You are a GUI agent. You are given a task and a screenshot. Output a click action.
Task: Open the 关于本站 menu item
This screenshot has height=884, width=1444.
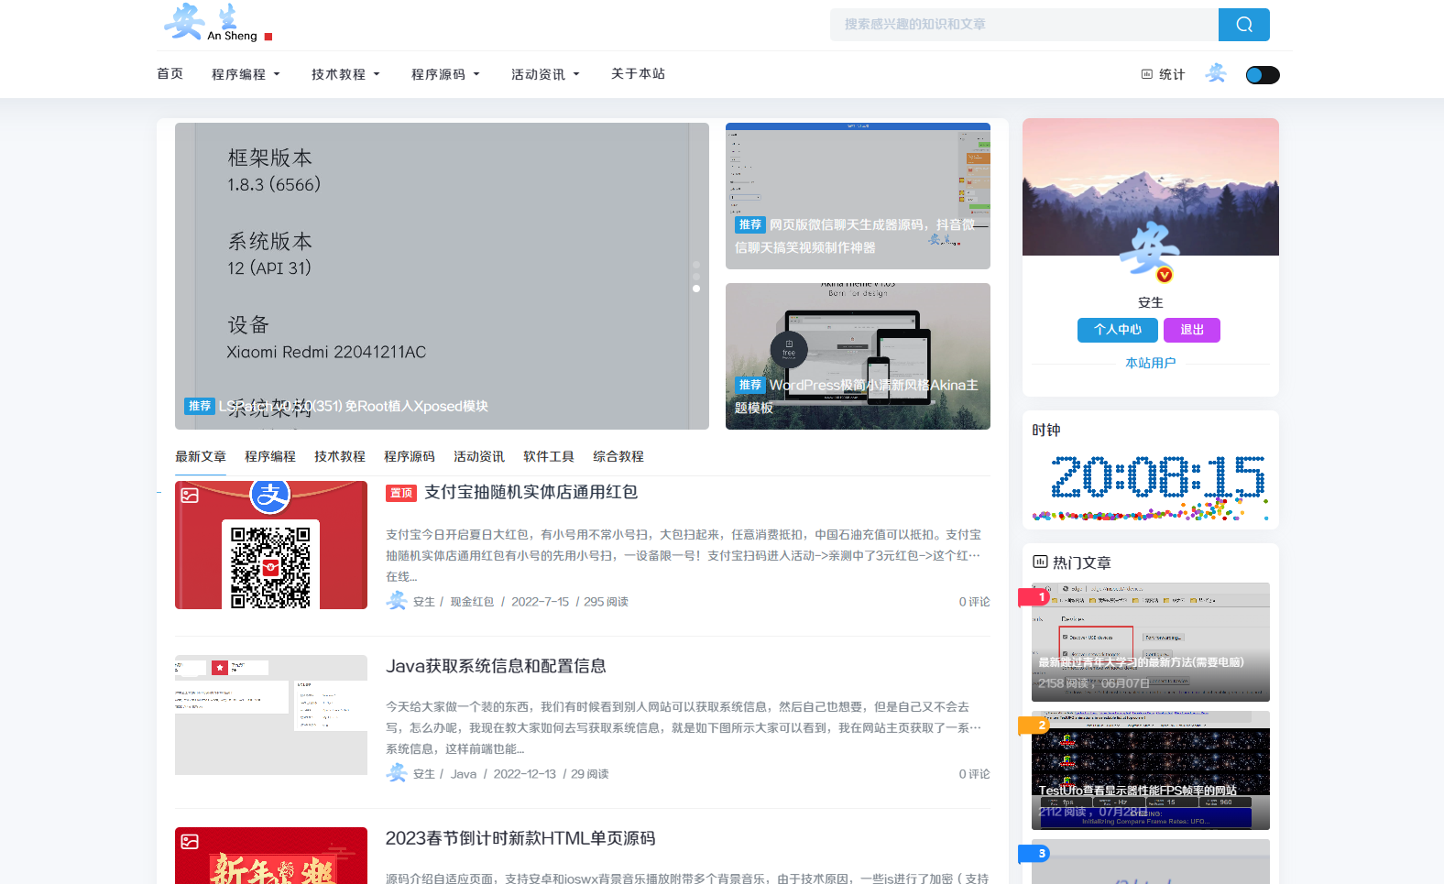pos(638,73)
